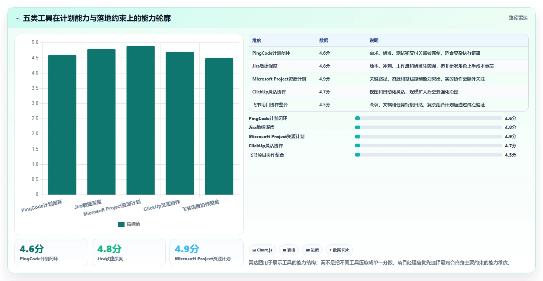
Task: Click the 5.0 y-axis tick label
Action: click(35, 43)
